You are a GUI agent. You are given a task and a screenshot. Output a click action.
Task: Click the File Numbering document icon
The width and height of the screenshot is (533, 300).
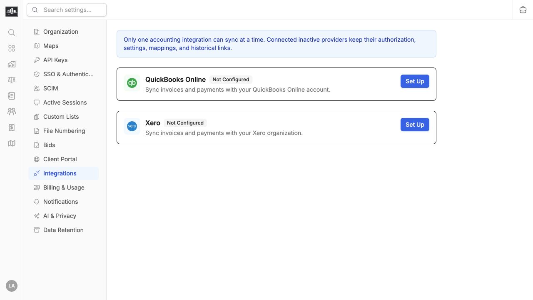(x=37, y=131)
